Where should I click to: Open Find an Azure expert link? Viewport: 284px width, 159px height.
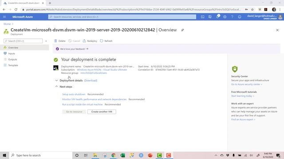[243, 120]
